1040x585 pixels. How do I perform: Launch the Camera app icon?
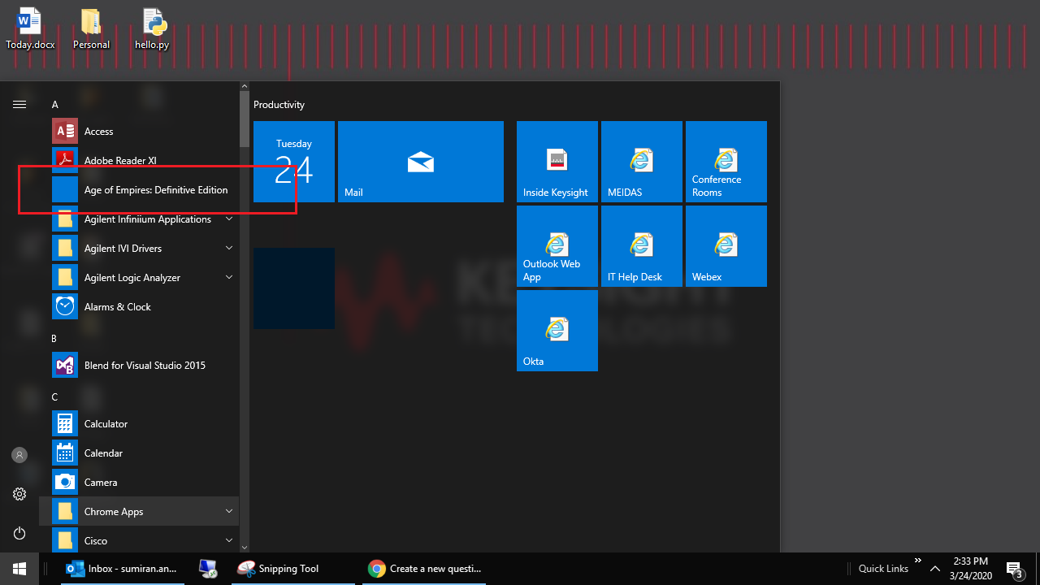[65, 483]
